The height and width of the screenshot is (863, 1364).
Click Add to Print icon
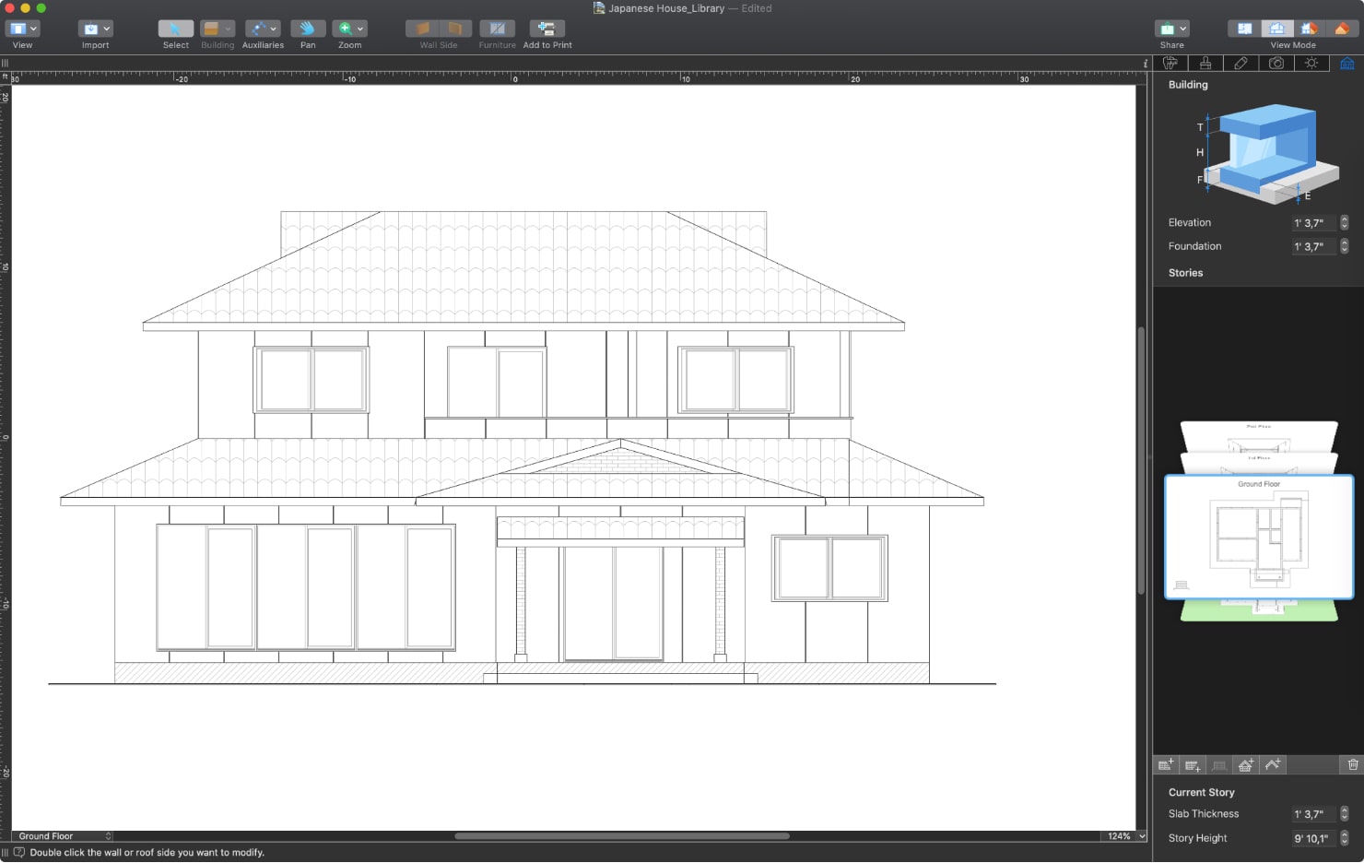(x=547, y=29)
